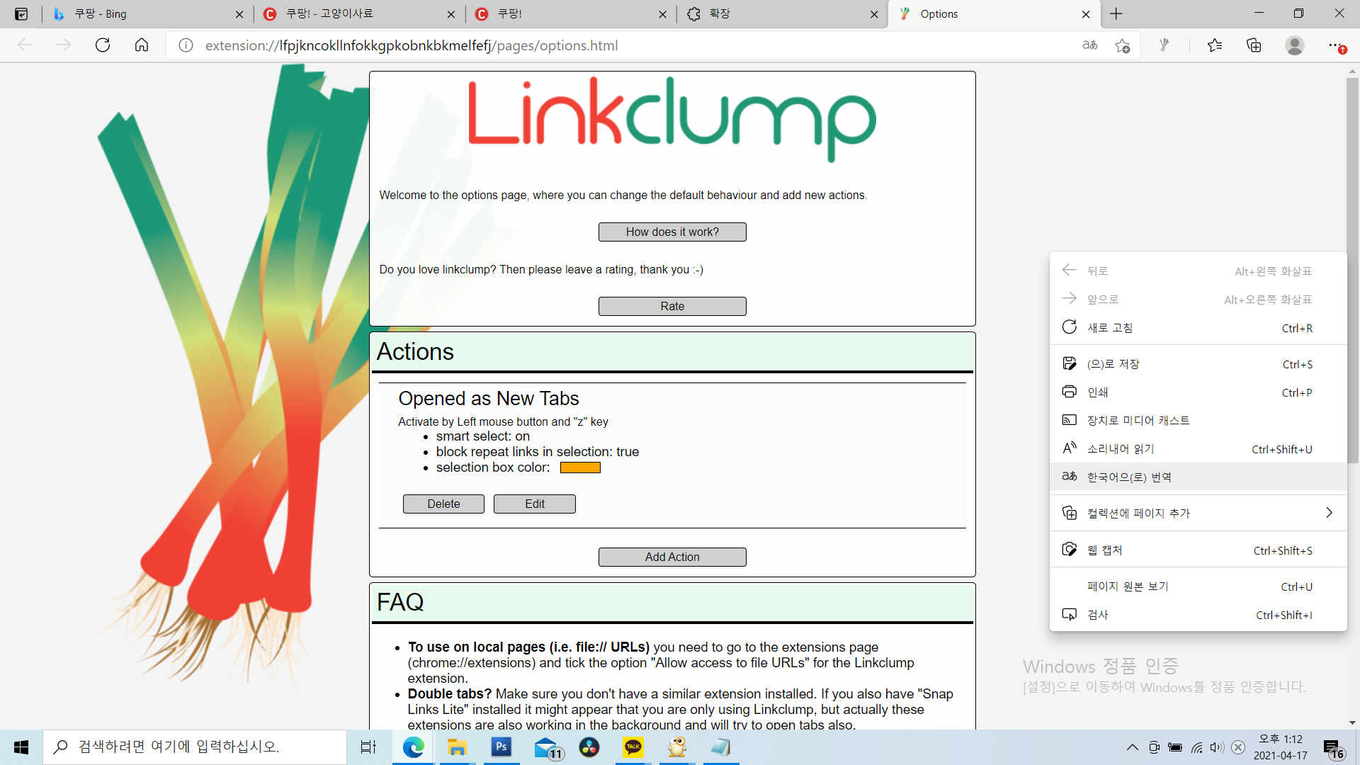Click the page vertical scrollbar thumb
Viewport: 1360px width, 765px height.
[x=1352, y=271]
